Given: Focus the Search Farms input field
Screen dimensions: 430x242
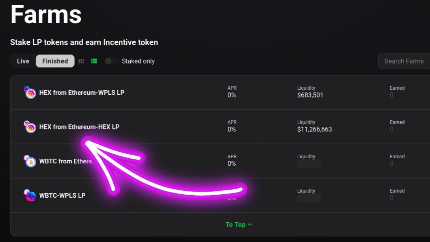Looking at the screenshot, I should (x=404, y=61).
